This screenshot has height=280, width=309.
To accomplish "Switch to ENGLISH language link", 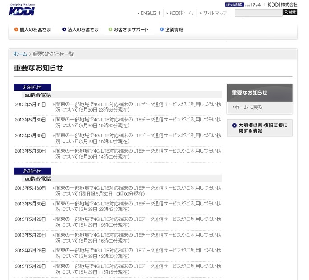I will [150, 13].
